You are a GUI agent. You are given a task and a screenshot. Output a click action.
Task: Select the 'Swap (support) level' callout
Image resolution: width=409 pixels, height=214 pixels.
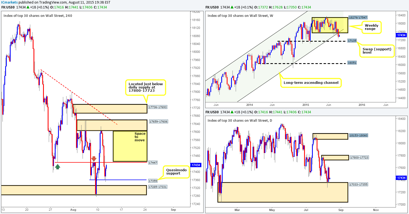click(x=377, y=51)
